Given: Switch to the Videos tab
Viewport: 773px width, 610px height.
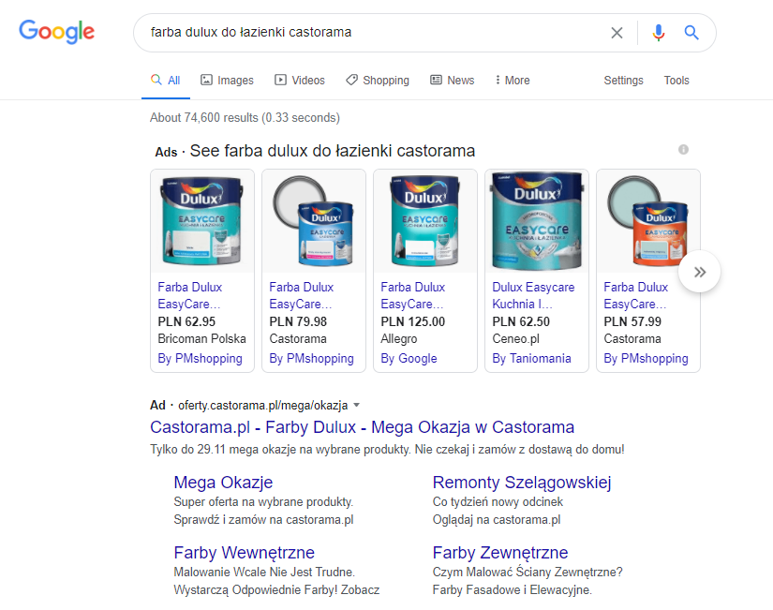Looking at the screenshot, I should pos(299,81).
